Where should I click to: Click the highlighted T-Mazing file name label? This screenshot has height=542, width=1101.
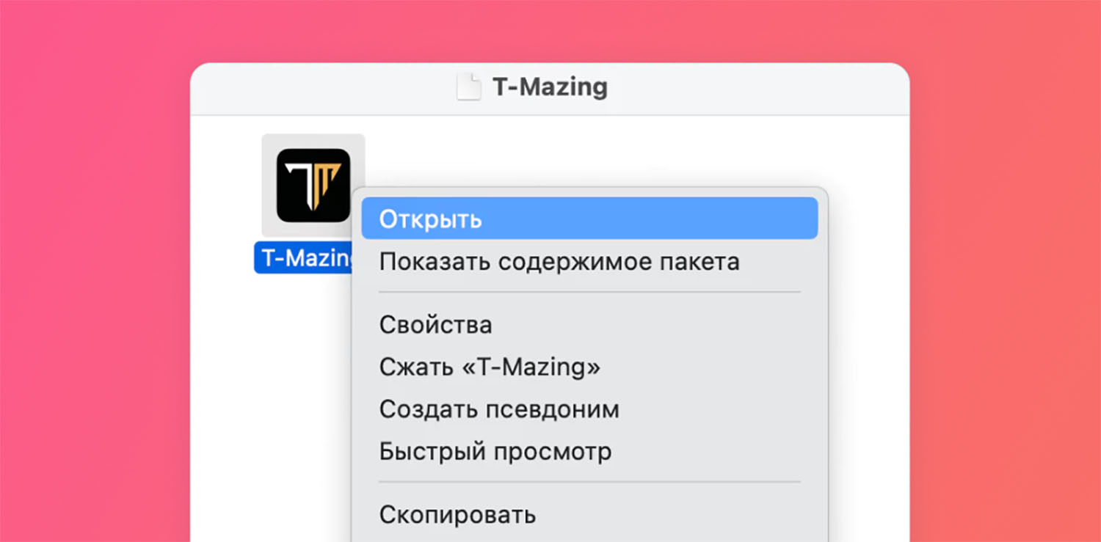pyautogui.click(x=304, y=258)
